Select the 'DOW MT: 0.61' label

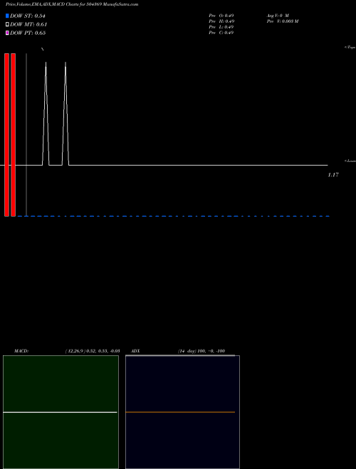[28, 25]
